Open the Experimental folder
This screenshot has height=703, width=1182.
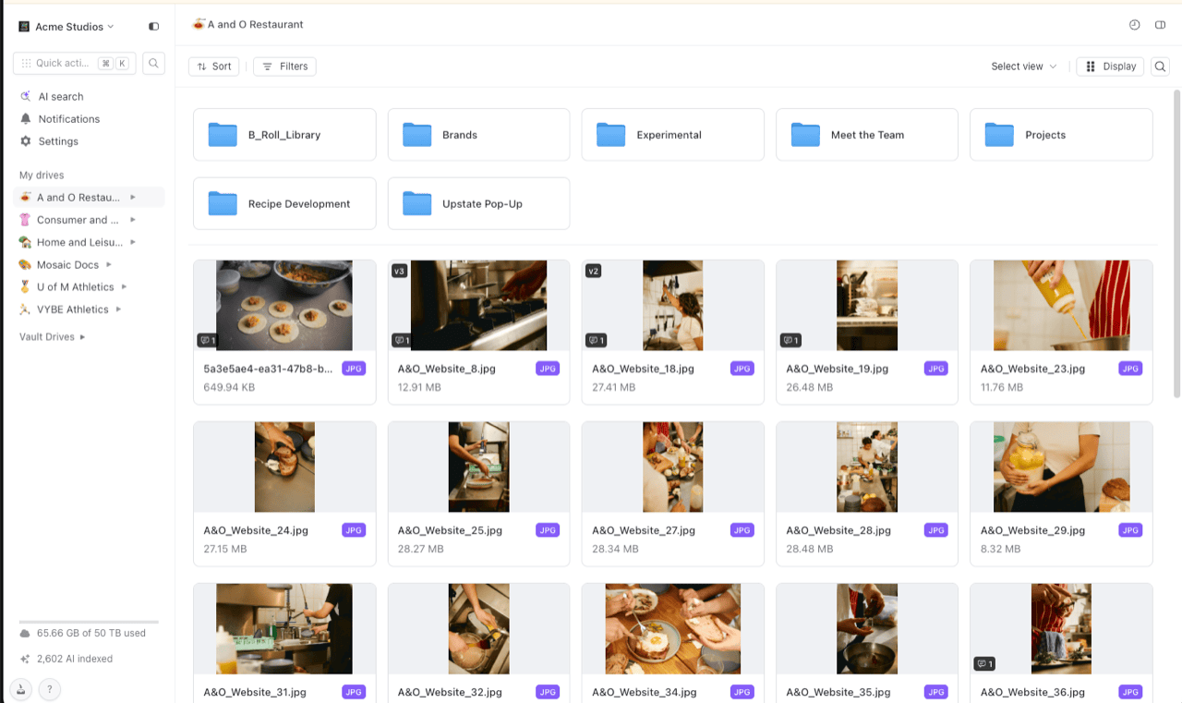click(x=673, y=135)
